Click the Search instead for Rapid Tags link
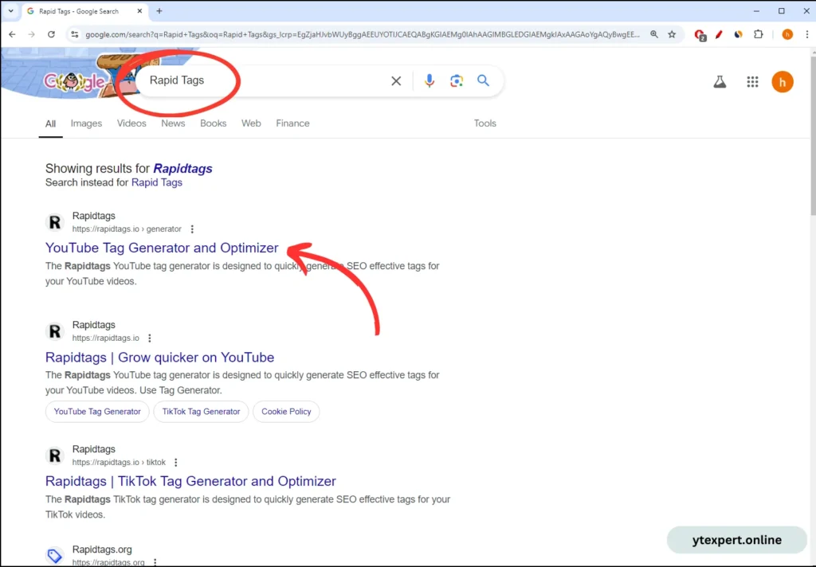Image resolution: width=816 pixels, height=567 pixels. 156,182
